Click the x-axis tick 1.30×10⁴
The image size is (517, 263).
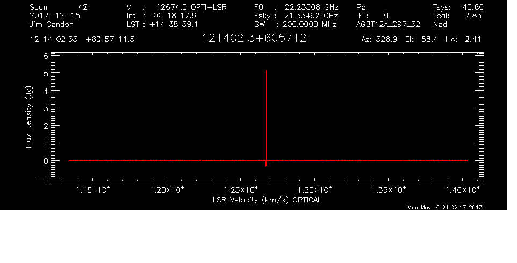[314, 190]
